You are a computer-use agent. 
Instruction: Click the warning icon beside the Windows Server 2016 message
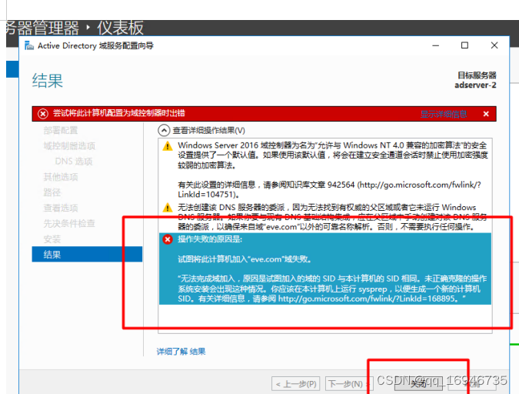[168, 145]
